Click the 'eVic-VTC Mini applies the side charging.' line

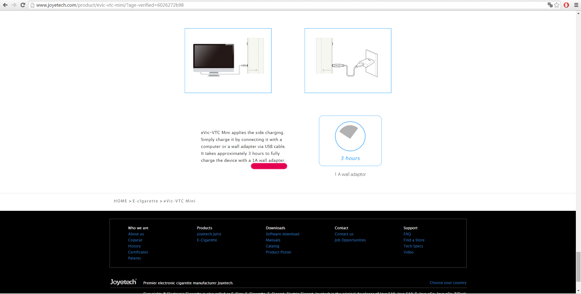point(243,132)
